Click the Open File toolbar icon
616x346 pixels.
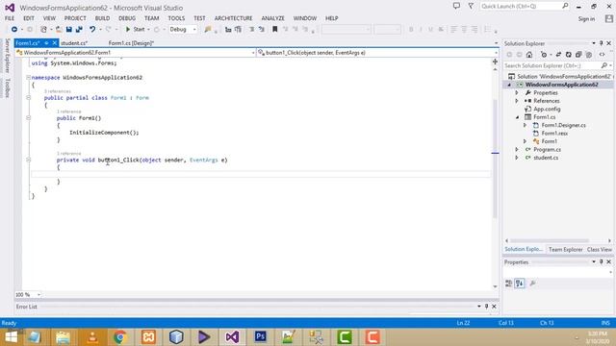59,30
